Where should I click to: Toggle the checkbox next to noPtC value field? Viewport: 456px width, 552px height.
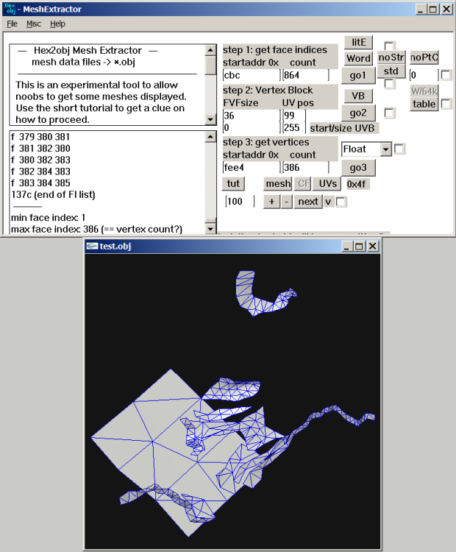click(x=446, y=75)
